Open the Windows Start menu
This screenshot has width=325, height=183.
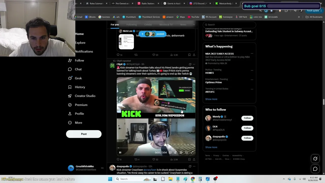(x=110, y=179)
